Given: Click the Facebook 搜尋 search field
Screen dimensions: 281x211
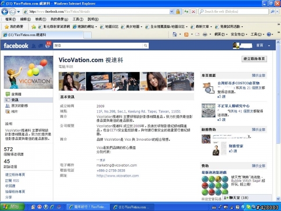Looking at the screenshot, I should coord(98,46).
